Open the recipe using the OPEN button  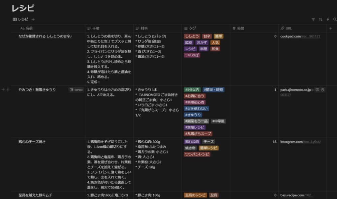(75, 90)
